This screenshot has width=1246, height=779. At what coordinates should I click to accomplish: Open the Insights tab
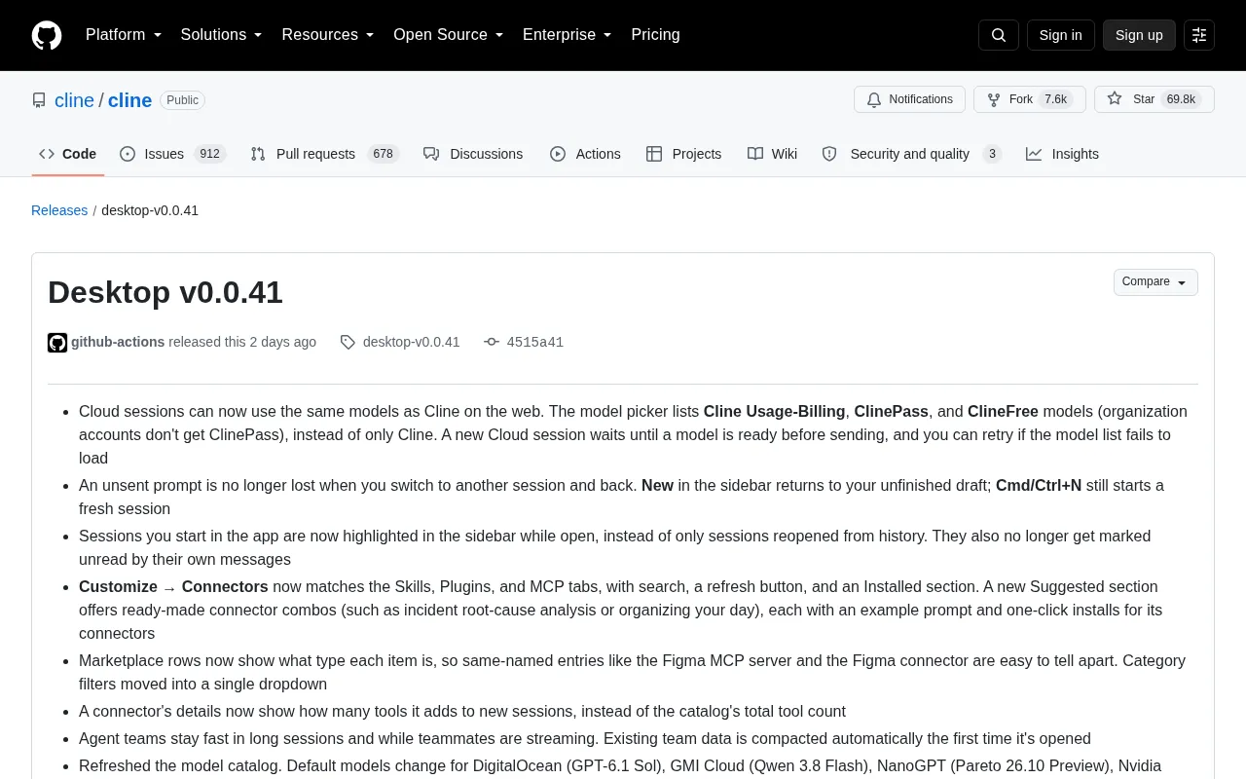pyautogui.click(x=1062, y=154)
